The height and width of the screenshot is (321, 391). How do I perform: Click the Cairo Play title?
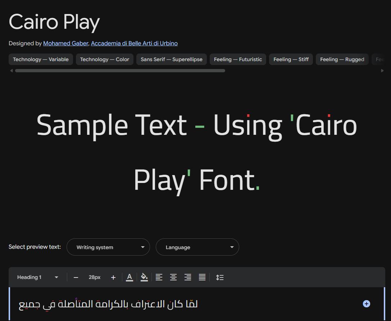54,22
